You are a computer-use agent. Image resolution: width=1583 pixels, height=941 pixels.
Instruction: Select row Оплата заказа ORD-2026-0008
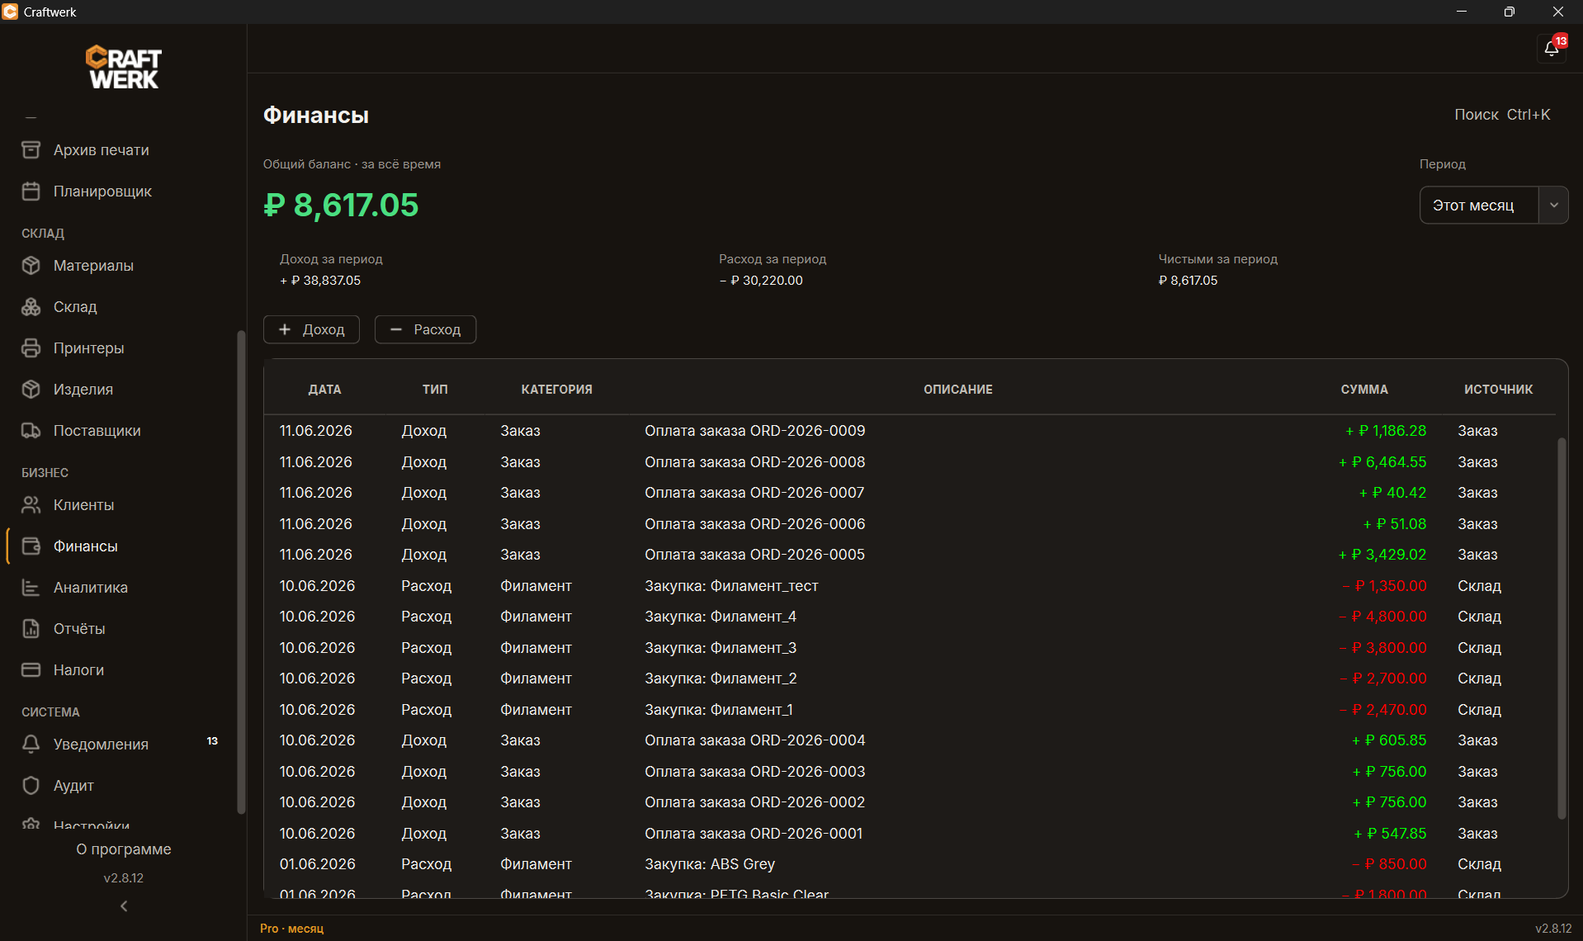coord(910,462)
